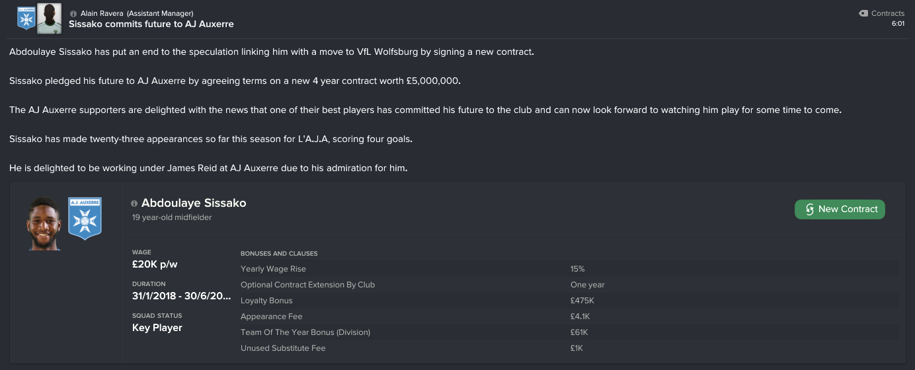Open Abdoulaye Sissako player name link
915x370 pixels.
tap(194, 203)
